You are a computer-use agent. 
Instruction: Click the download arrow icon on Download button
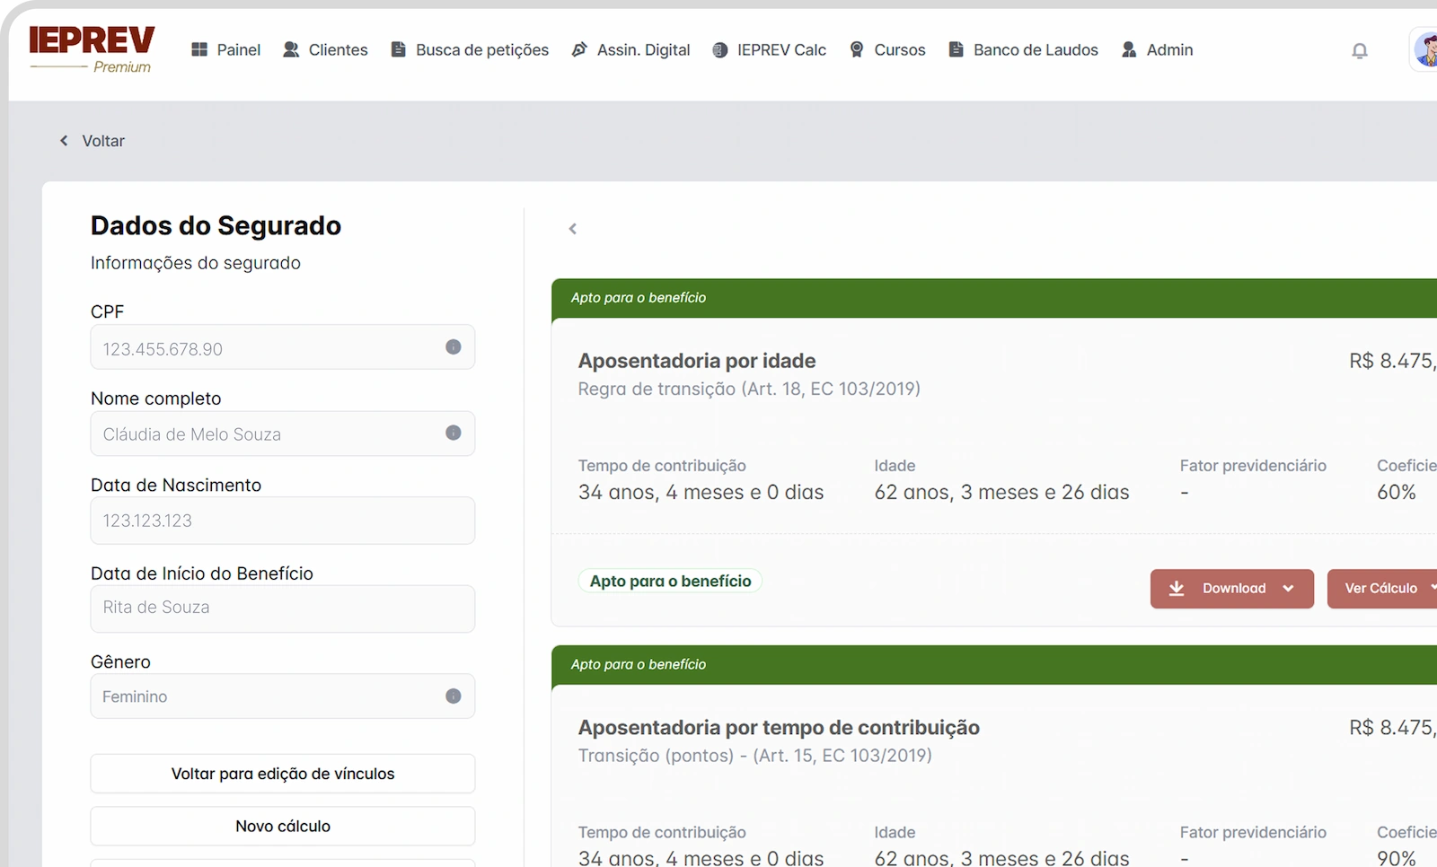(1177, 589)
